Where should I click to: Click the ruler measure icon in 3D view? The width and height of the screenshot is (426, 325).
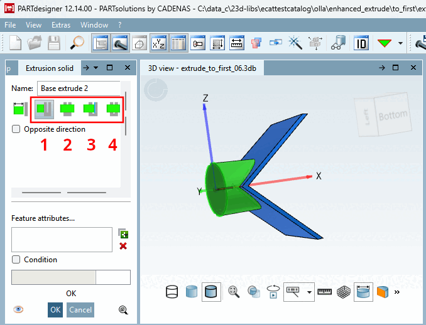tap(324, 292)
